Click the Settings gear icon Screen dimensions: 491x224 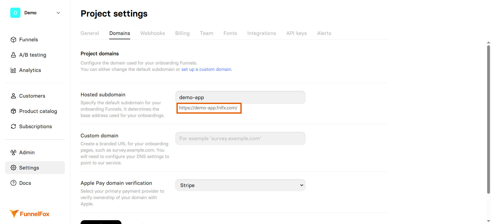[13, 168]
